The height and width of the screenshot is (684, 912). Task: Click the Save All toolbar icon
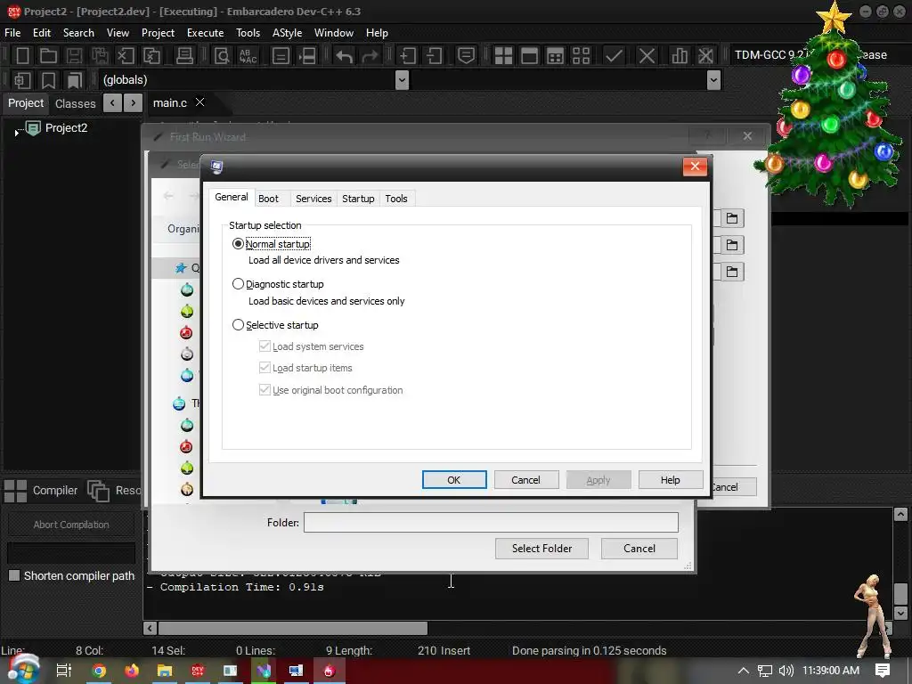tap(100, 56)
